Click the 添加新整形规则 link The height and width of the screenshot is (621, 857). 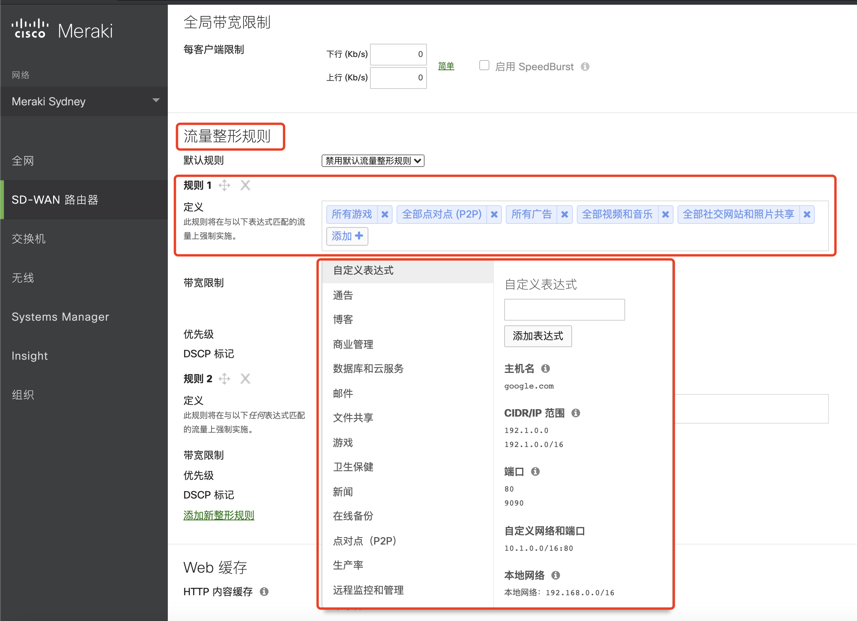tap(219, 515)
